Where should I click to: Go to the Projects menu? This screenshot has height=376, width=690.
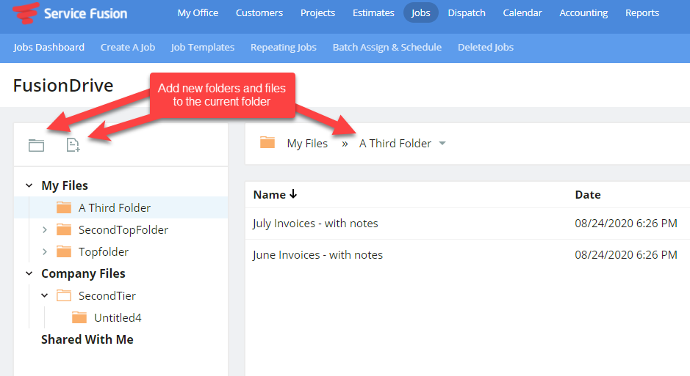[x=317, y=12]
